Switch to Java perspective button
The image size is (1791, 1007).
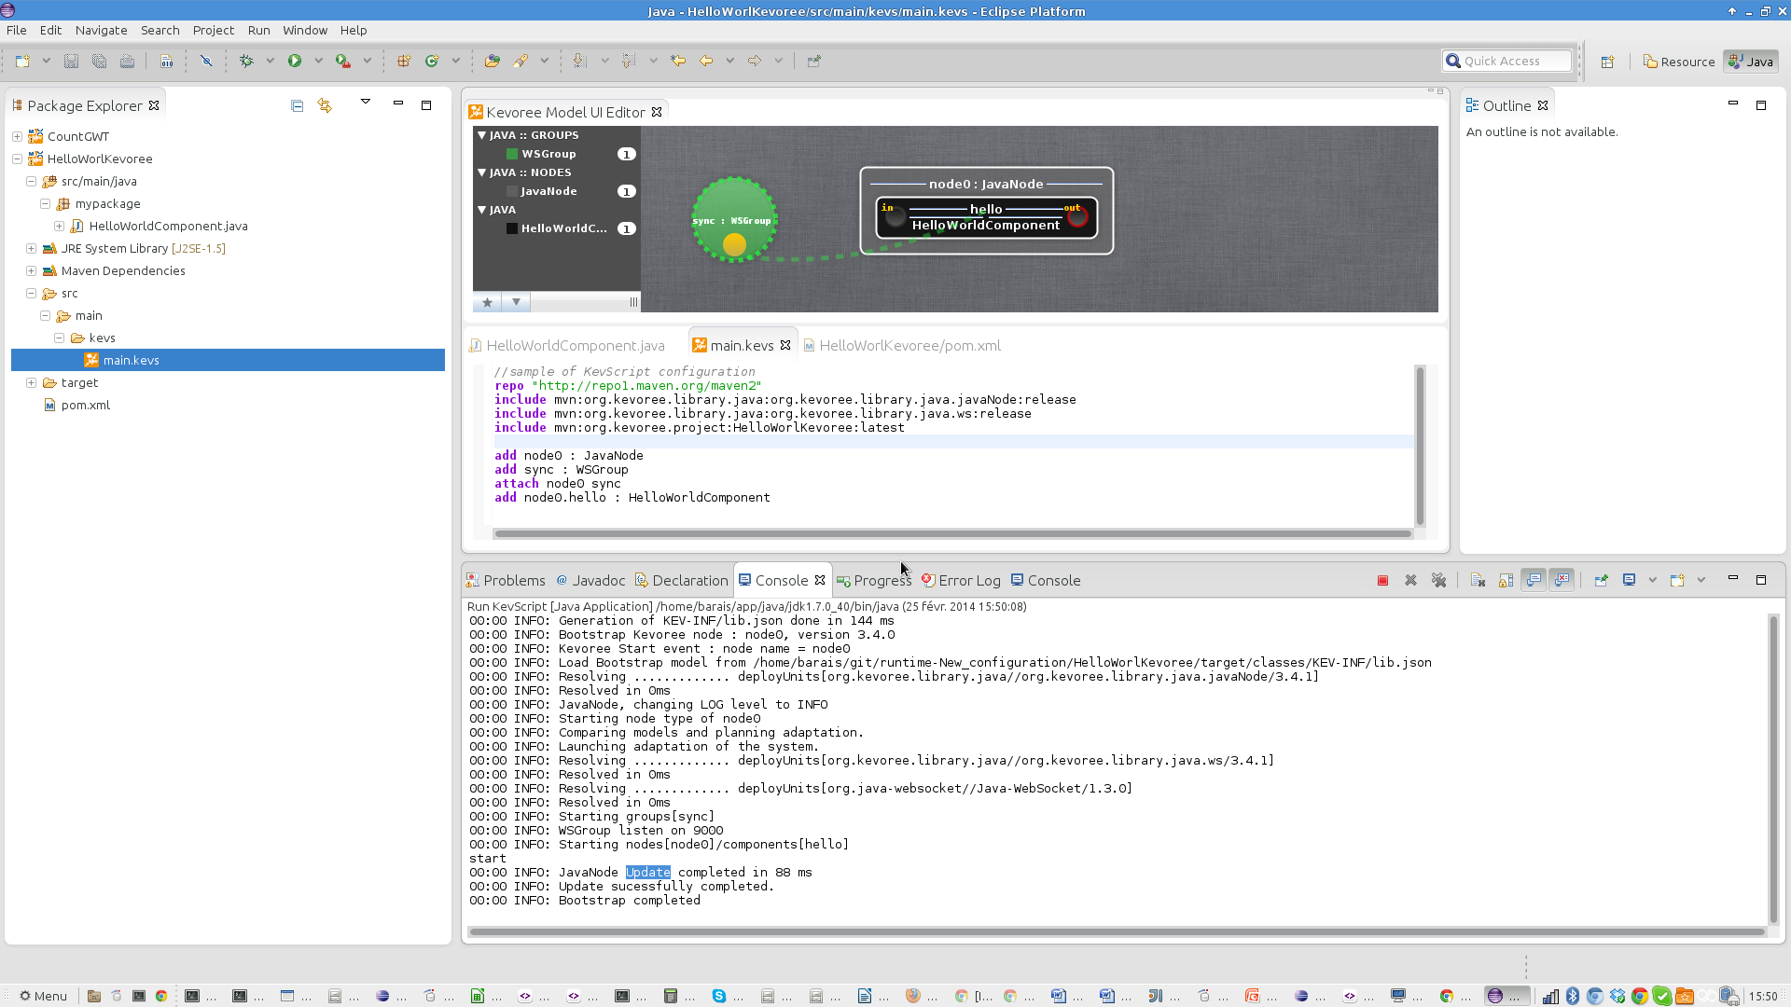point(1751,62)
